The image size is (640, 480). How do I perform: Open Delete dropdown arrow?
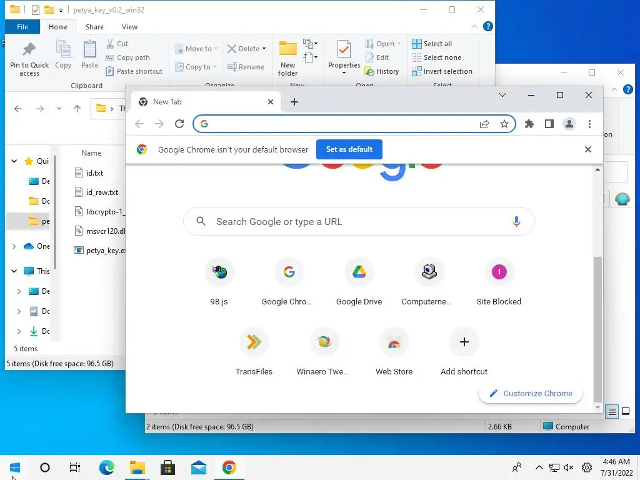pyautogui.click(x=264, y=49)
